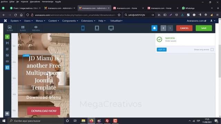The height and width of the screenshot is (124, 221).
Task: Open Windows notification center
Action: click(x=216, y=121)
